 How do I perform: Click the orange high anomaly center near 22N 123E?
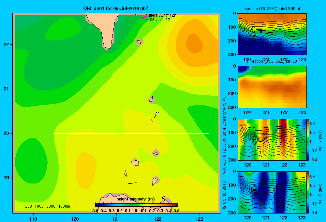(x=194, y=43)
